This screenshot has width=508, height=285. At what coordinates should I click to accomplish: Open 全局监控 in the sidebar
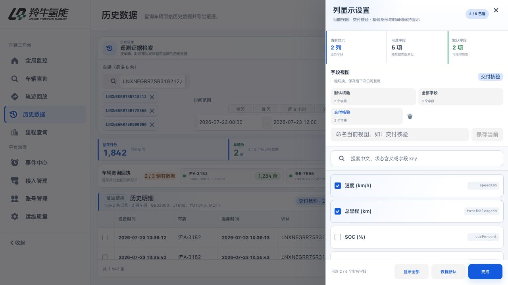45,61
